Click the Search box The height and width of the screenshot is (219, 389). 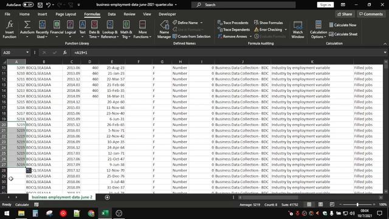click(243, 5)
